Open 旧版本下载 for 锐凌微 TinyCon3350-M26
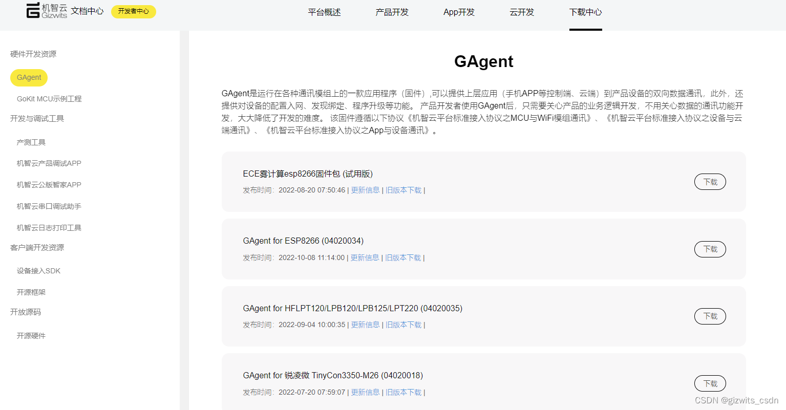Image resolution: width=786 pixels, height=410 pixels. [x=403, y=393]
